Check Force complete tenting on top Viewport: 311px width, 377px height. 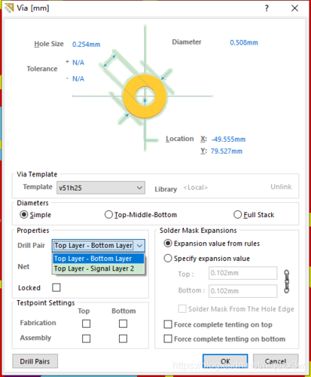pos(218,324)
